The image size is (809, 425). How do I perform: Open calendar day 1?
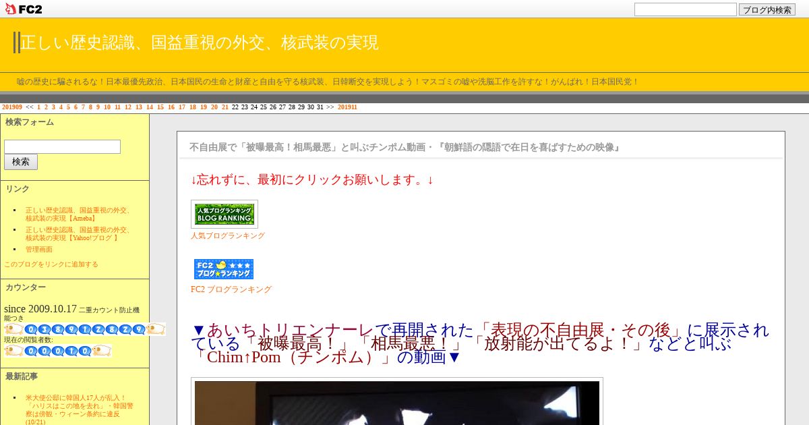38,107
